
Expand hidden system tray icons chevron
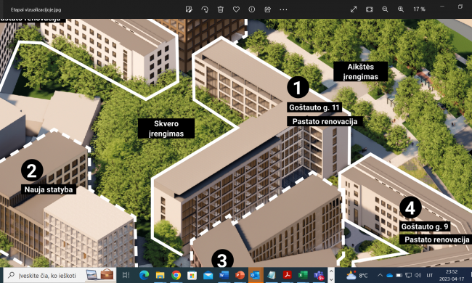point(381,275)
